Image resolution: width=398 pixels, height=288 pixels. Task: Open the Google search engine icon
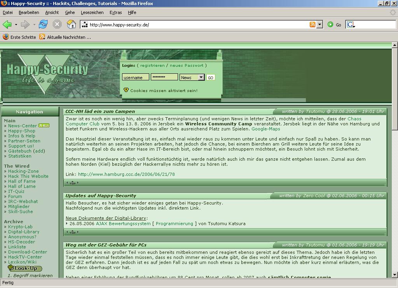(351, 24)
